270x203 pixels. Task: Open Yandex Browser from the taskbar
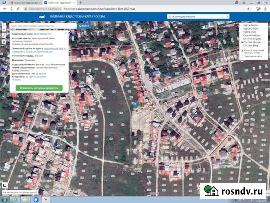tap(46, 199)
